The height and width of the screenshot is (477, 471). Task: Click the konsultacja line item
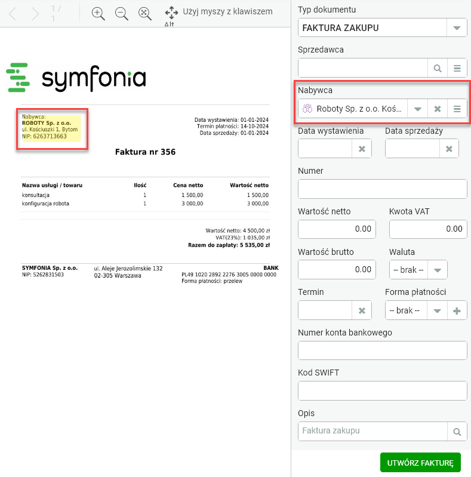36,195
